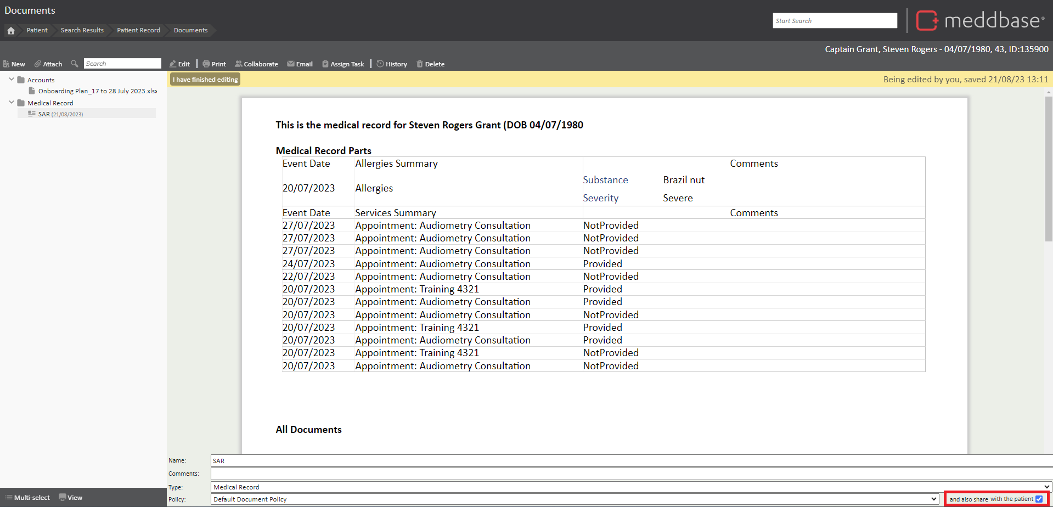The height and width of the screenshot is (507, 1053).
Task: Untick 'and also share with the patient'
Action: (x=1039, y=499)
